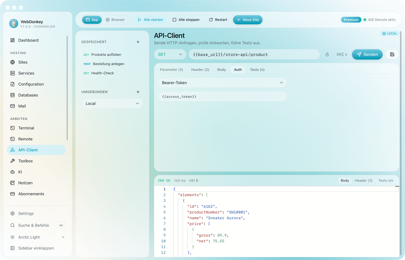Click the request URL input field
The height and width of the screenshot is (260, 405).
[x=254, y=54]
